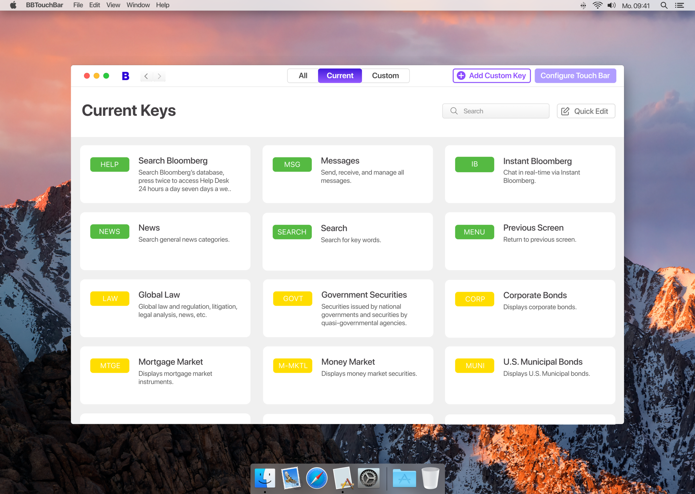Viewport: 695px width, 494px height.
Task: Open the Help menu
Action: [163, 5]
